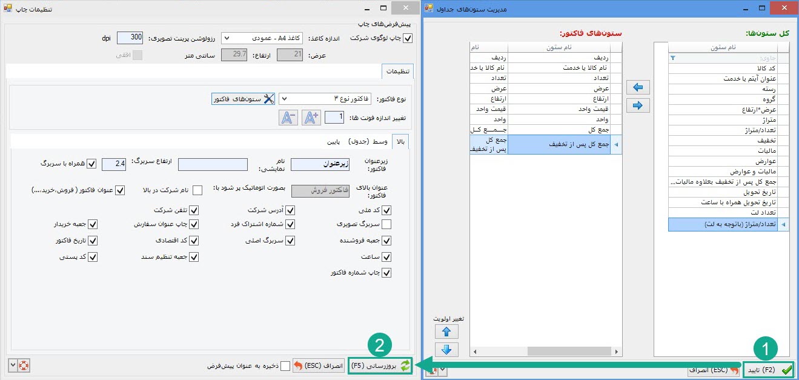The image size is (799, 380).
Task: Click the بروزرسانی (F5) refresh button
Action: click(380, 365)
